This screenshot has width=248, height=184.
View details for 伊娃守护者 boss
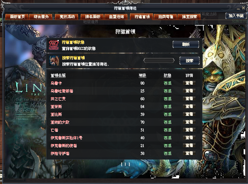click(189, 153)
